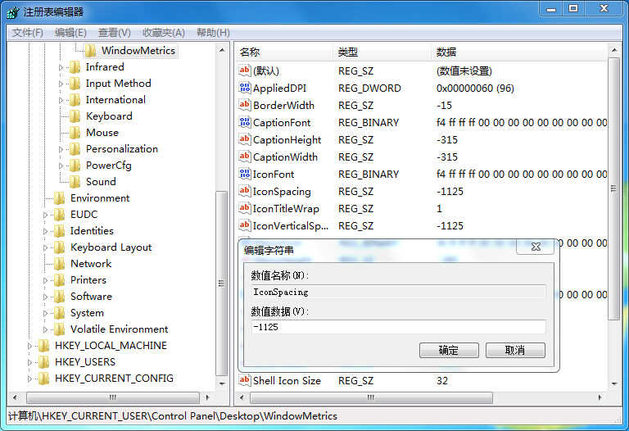629x431 pixels.
Task: Click the Registry Editor title bar icon
Action: click(x=13, y=12)
